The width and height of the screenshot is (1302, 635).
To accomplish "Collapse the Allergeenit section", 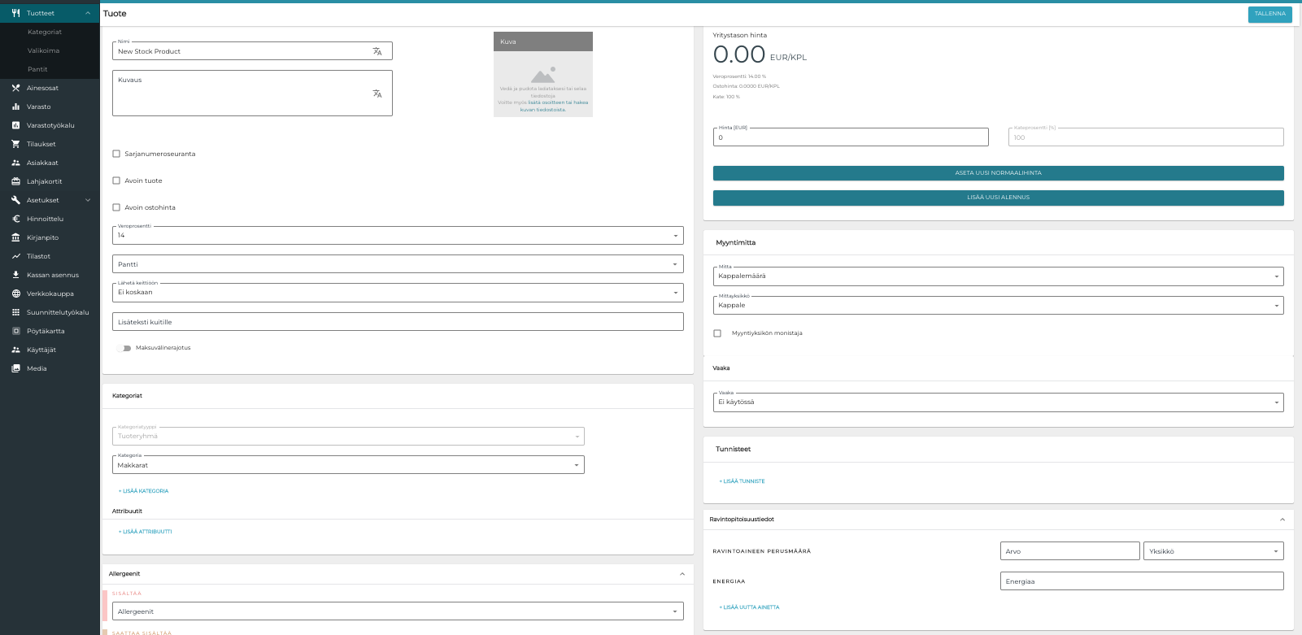I will [x=681, y=574].
